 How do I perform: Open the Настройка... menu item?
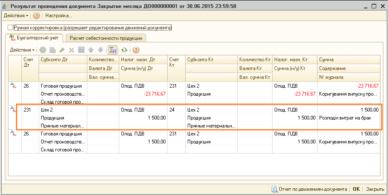[x=59, y=16]
